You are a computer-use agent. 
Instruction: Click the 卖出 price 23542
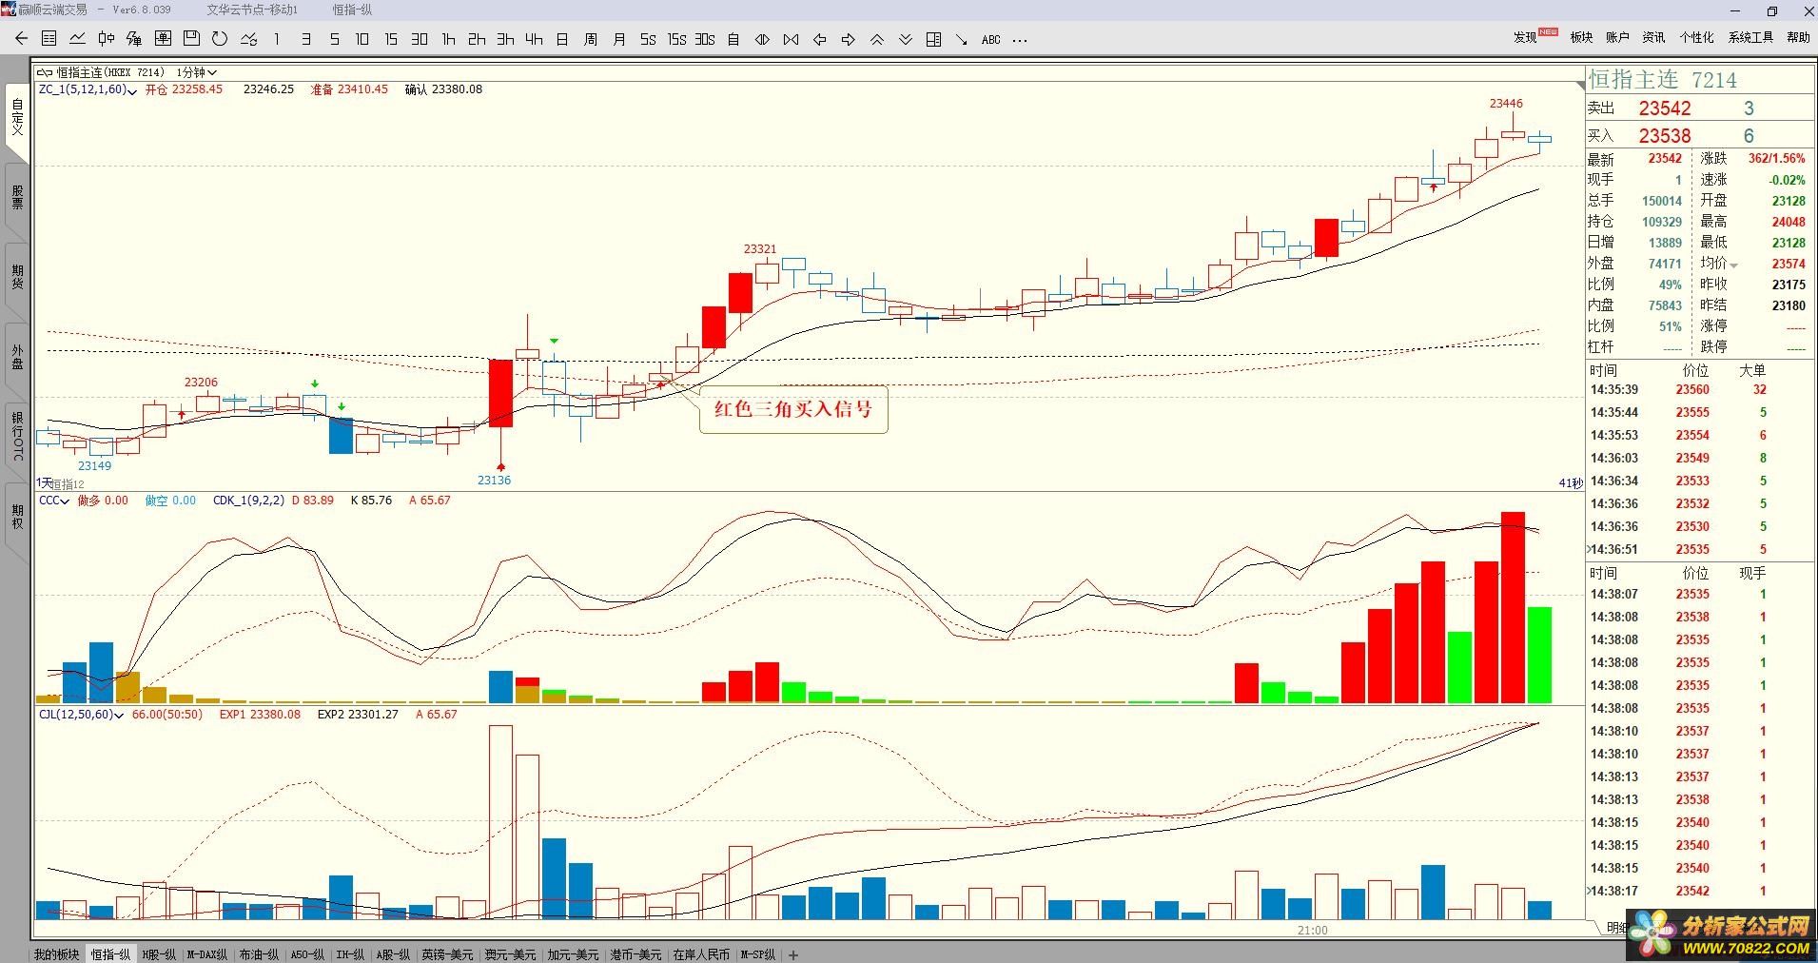coord(1665,108)
